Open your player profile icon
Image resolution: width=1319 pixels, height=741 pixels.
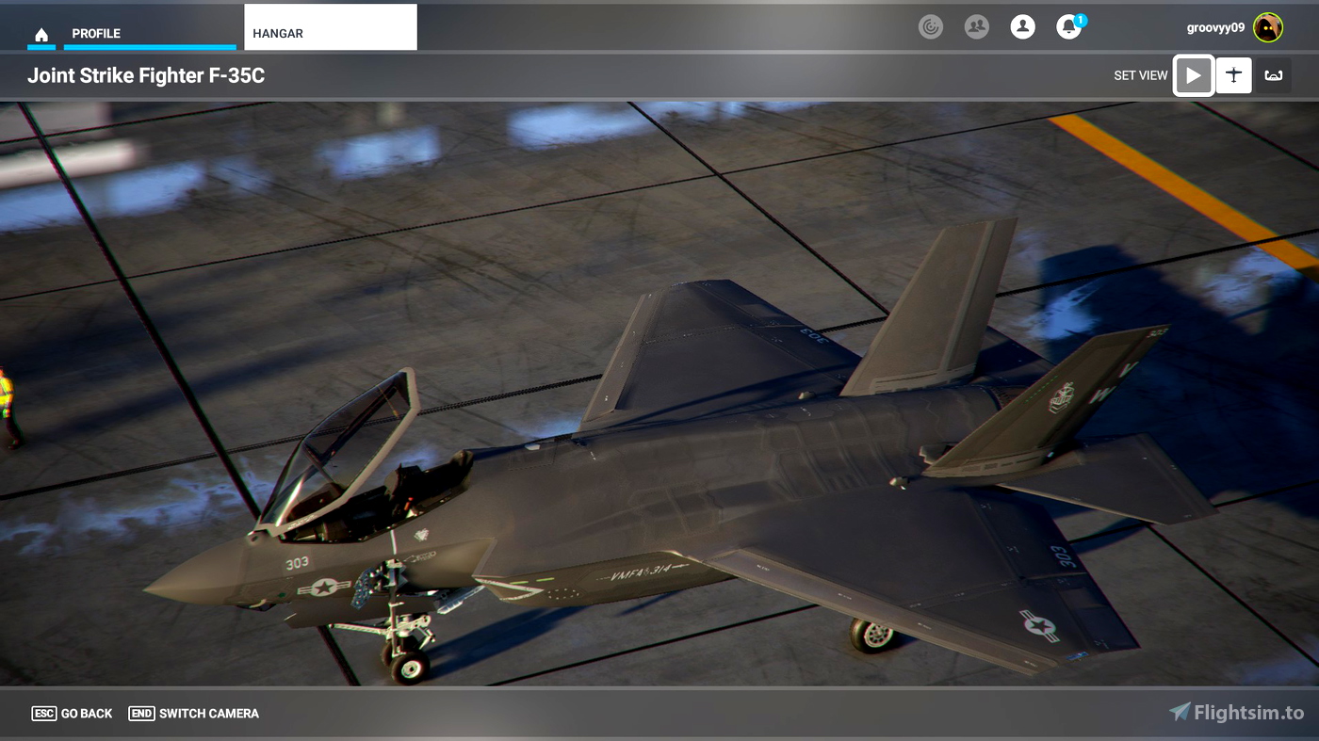coord(1023,26)
